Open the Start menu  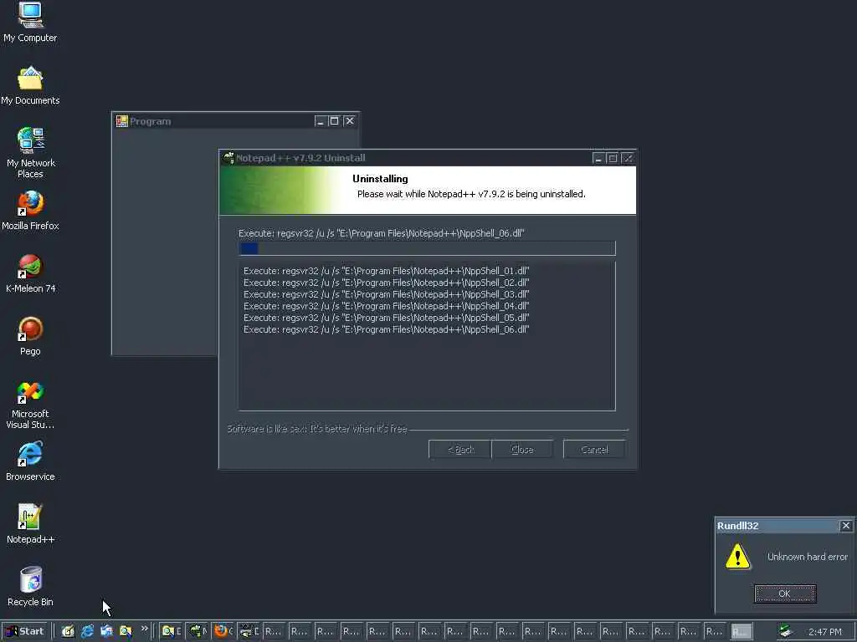[x=24, y=631]
